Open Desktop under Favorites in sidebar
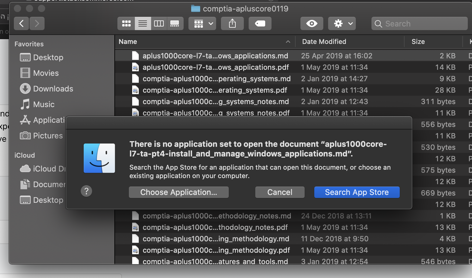 (42, 57)
